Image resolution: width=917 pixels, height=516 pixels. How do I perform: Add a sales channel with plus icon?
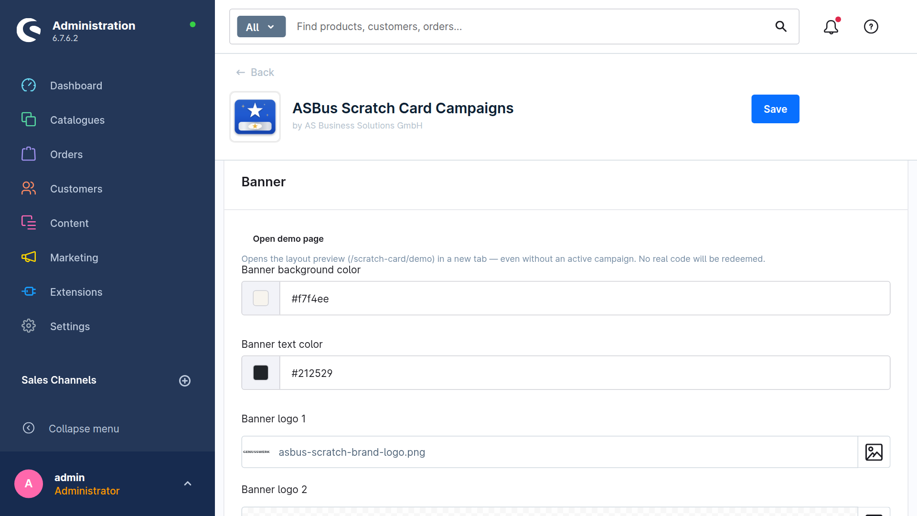(x=185, y=381)
